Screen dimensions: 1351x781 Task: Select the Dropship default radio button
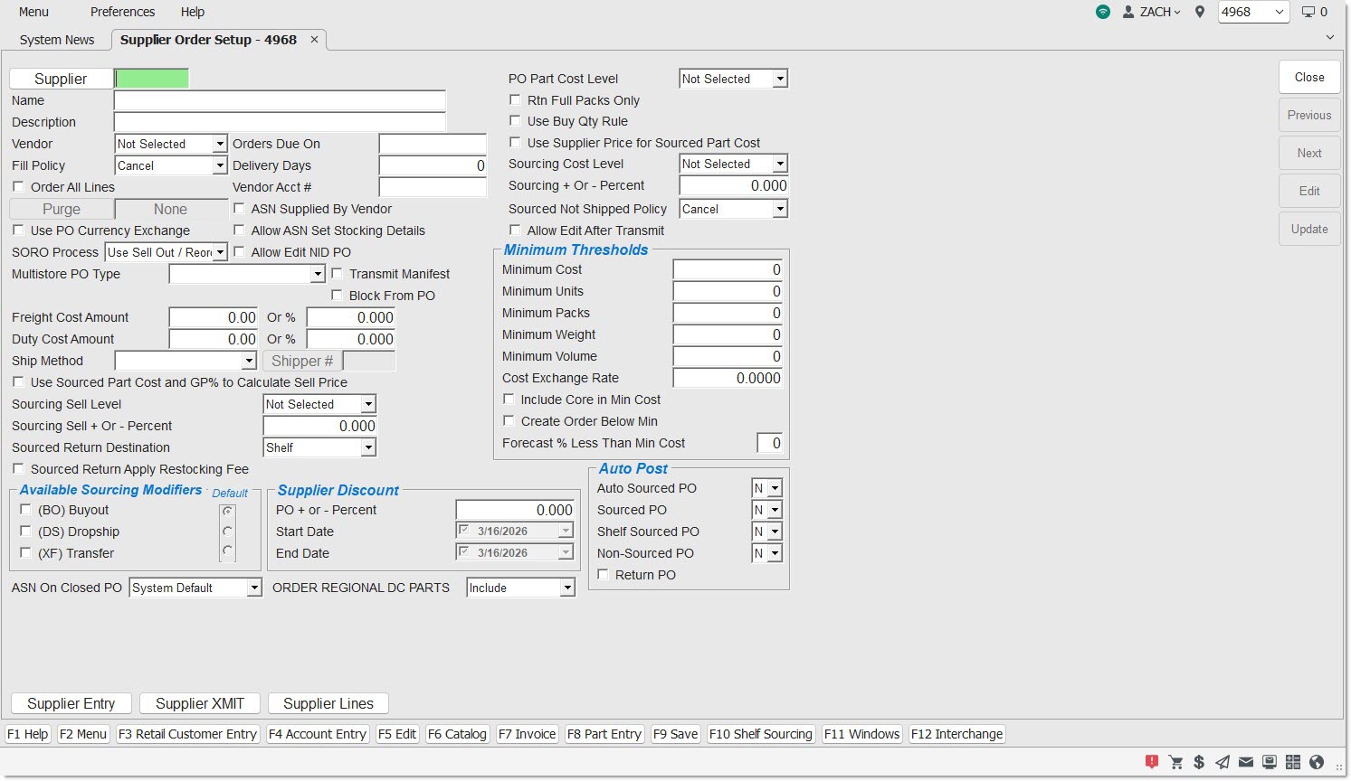pyautogui.click(x=227, y=532)
